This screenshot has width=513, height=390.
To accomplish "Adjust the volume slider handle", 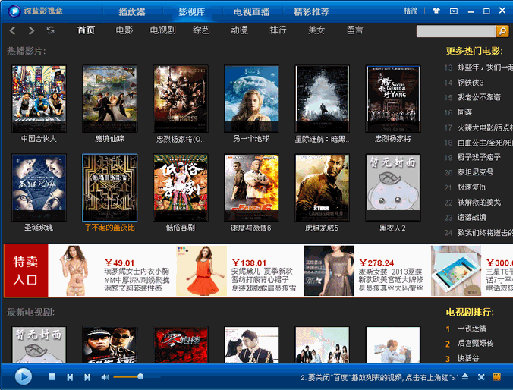I will pyautogui.click(x=140, y=376).
